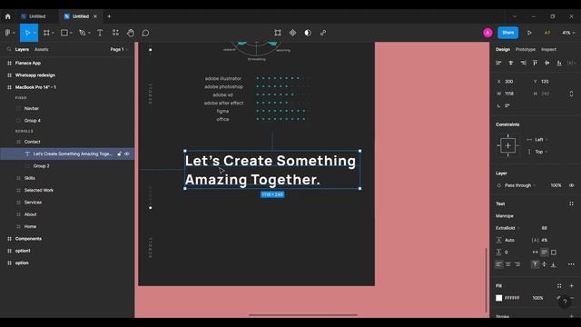
Task: Click text align left icon
Action: (x=499, y=264)
